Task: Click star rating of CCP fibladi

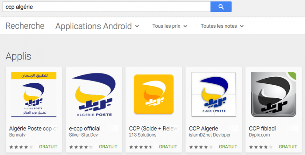Action: tap(261, 147)
